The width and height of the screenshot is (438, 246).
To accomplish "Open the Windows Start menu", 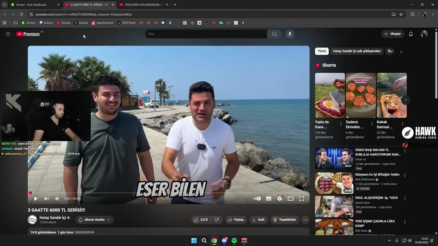I will pyautogui.click(x=194, y=241).
